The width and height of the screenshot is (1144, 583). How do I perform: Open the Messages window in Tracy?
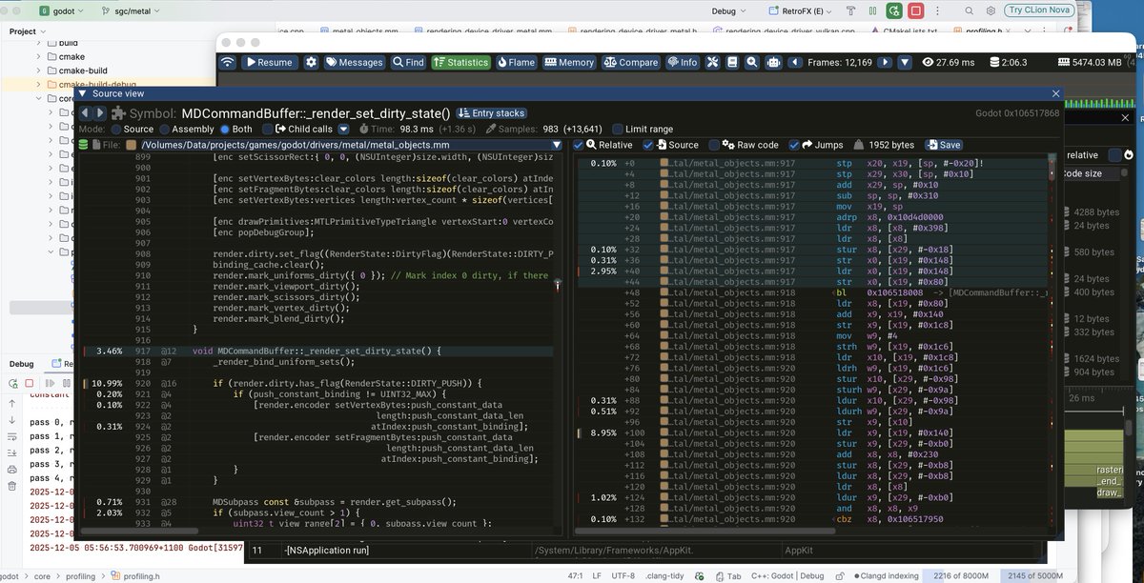(x=354, y=62)
